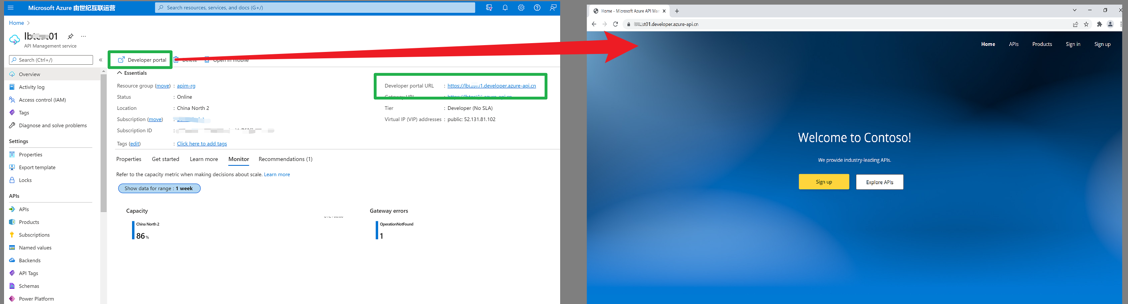This screenshot has height=304, width=1128.
Task: Open the Azure portal hamburger menu
Action: coord(10,8)
